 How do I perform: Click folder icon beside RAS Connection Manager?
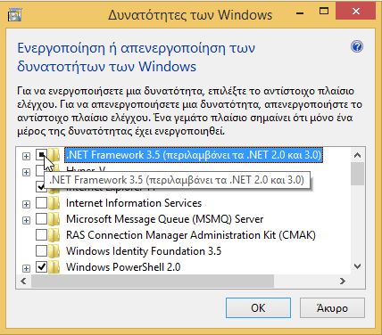54,235
